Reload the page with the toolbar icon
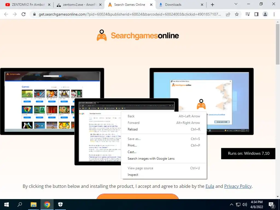280x210 pixels. [x=24, y=14]
